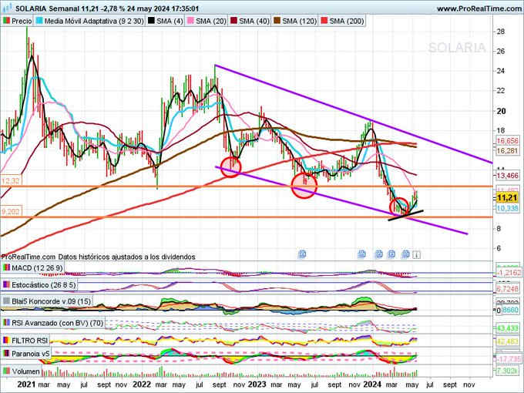
Task: Click the 10,338 price axis label
Action: (507, 209)
